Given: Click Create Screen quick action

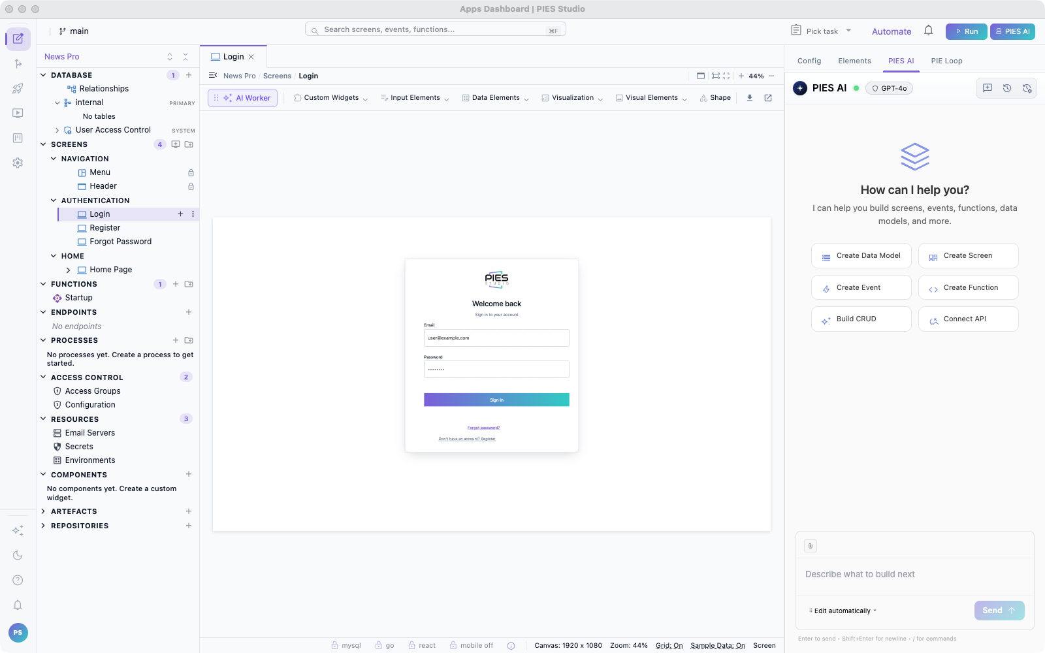Looking at the screenshot, I should click(x=969, y=255).
